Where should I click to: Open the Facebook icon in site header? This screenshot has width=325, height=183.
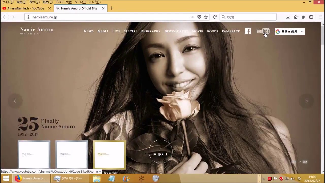tap(248, 31)
